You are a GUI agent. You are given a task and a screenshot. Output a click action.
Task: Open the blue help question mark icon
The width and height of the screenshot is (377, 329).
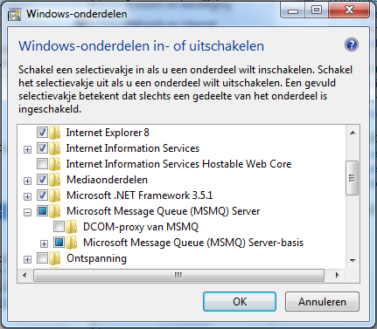352,45
